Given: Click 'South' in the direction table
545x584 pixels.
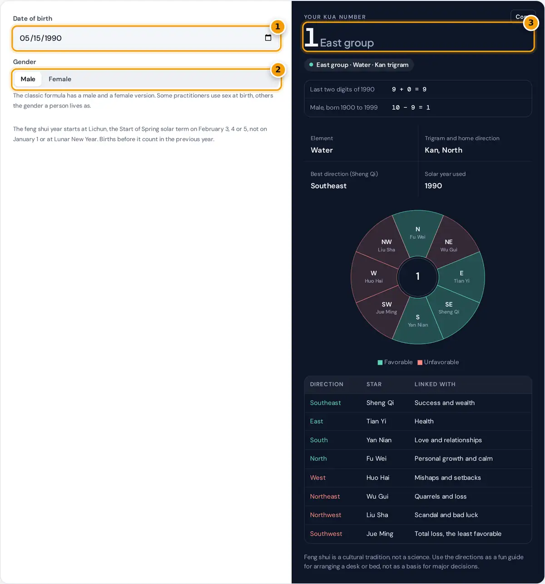Looking at the screenshot, I should 319,440.
